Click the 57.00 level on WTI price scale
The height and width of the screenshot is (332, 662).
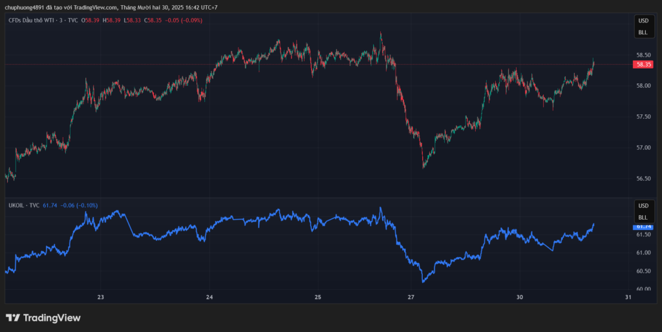[643, 147]
